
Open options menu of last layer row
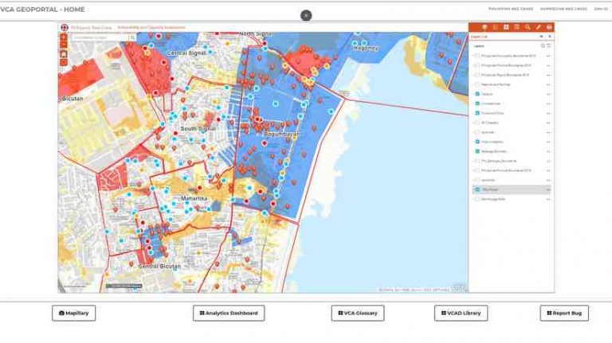[x=548, y=199]
